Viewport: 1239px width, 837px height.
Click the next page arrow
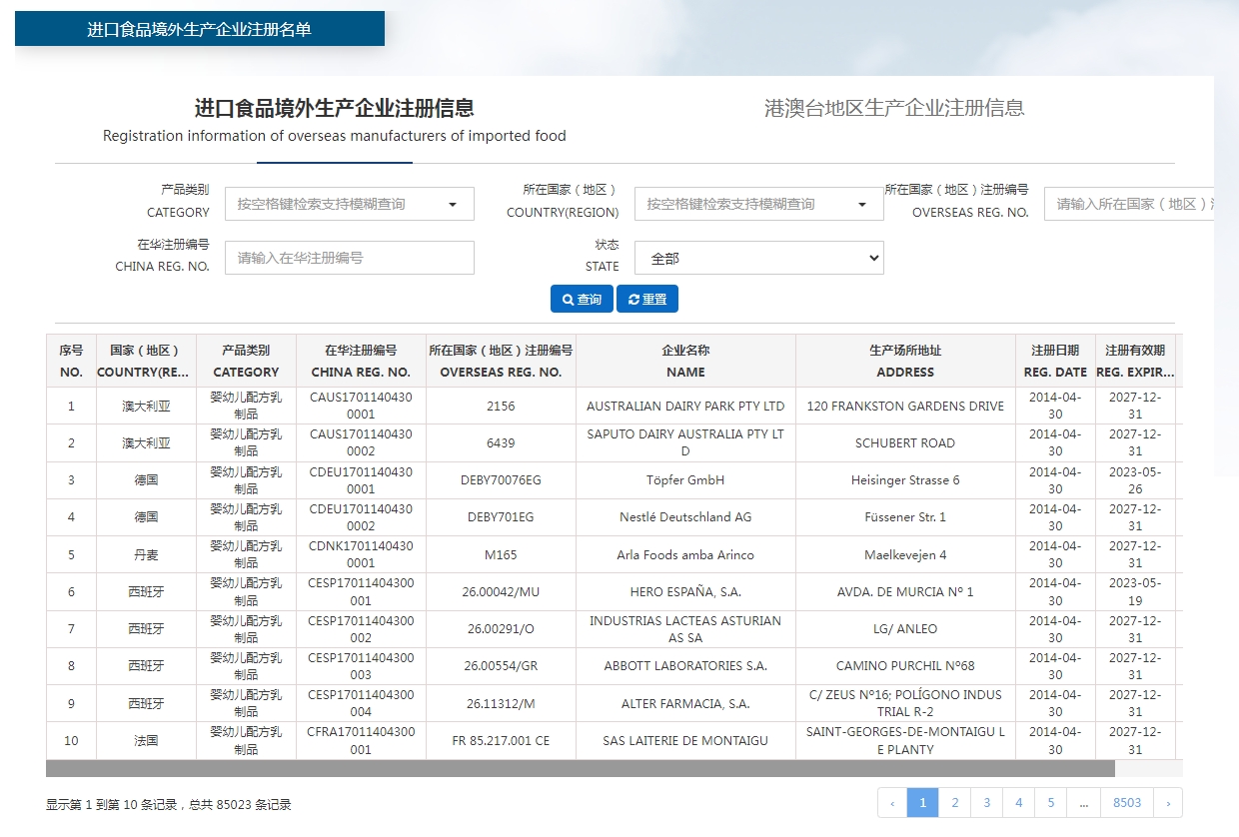coord(1168,803)
